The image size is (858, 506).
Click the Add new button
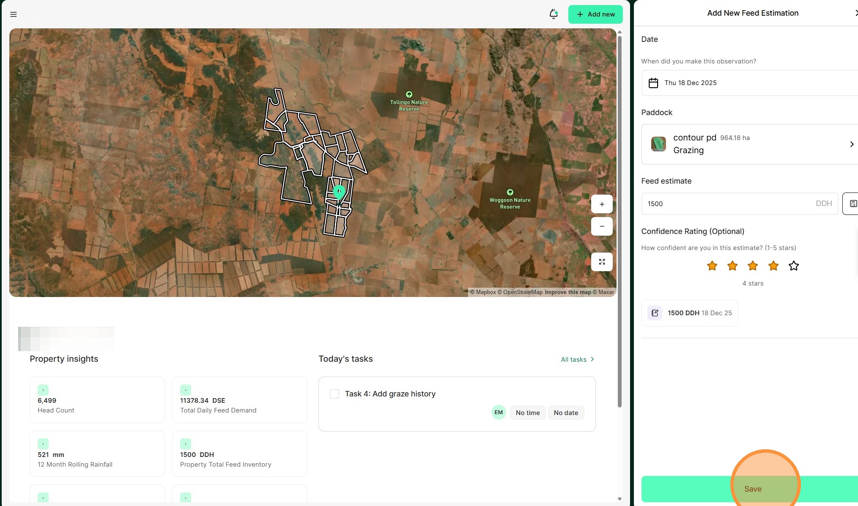click(595, 14)
